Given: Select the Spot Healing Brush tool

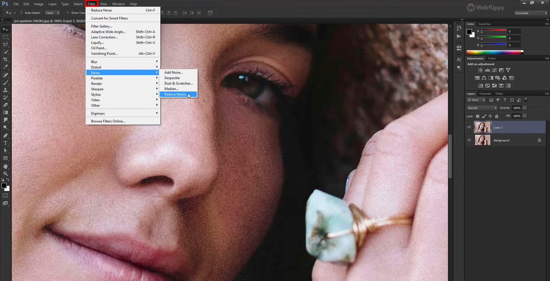Looking at the screenshot, I should coord(5,75).
